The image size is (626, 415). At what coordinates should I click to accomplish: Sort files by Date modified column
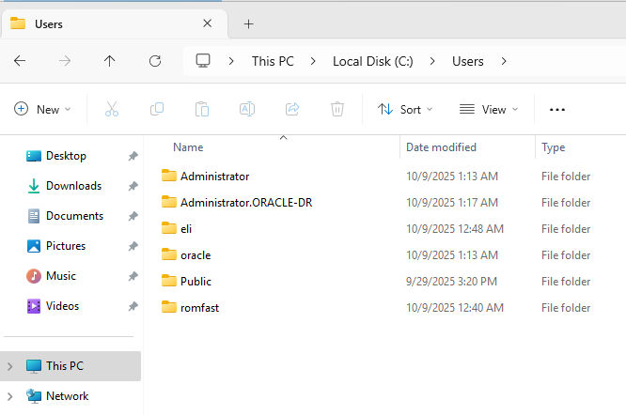tap(441, 147)
